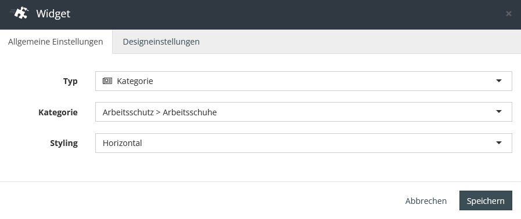Viewport: 521px width, 219px height.
Task: Click the newspaper icon in the Typ field
Action: point(107,81)
